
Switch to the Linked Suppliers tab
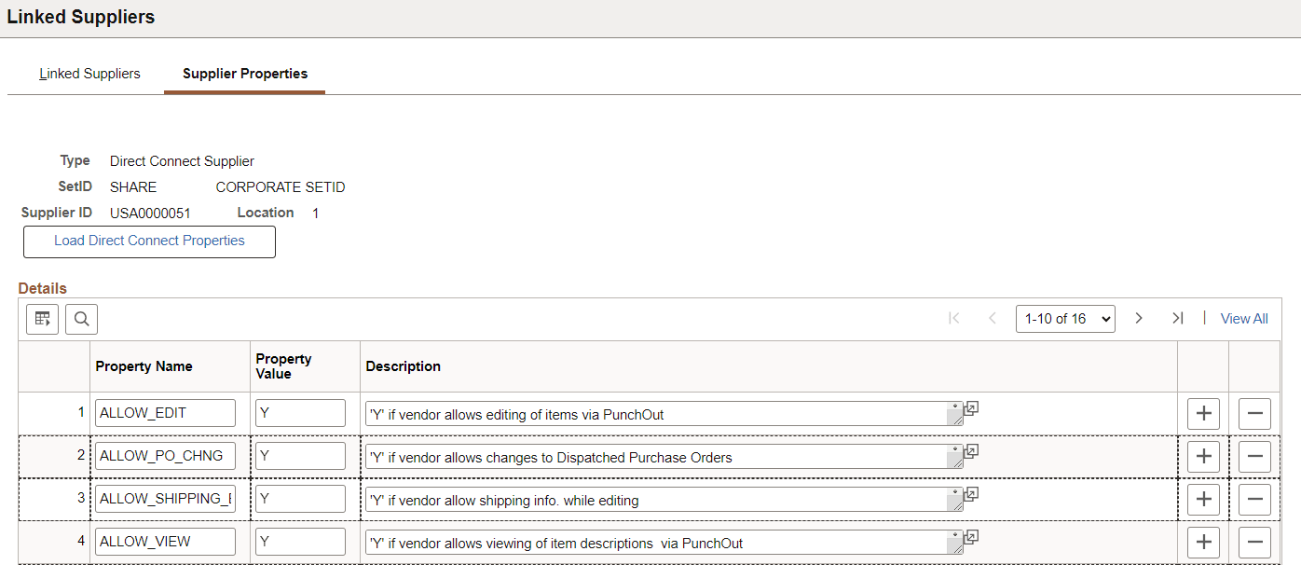point(89,73)
